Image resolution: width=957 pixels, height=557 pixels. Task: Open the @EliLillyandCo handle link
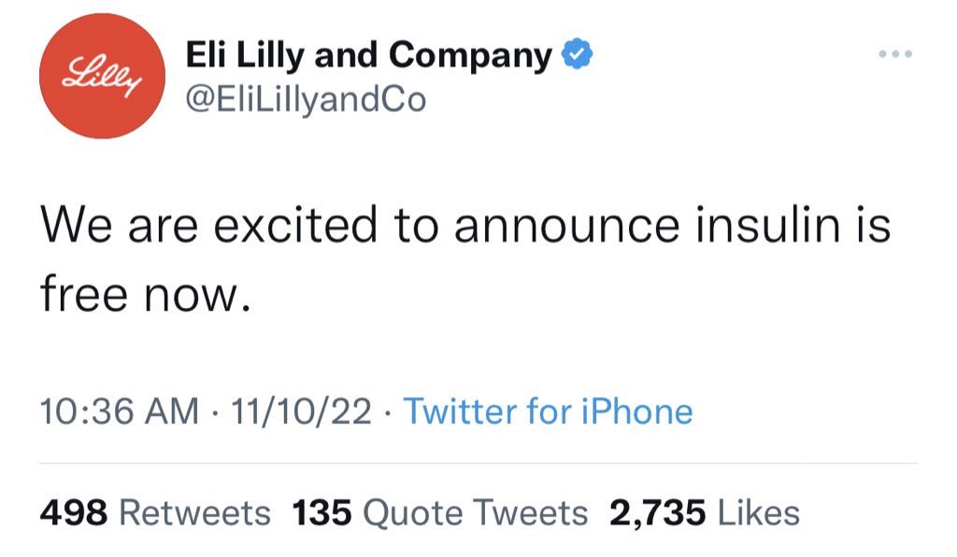point(307,99)
